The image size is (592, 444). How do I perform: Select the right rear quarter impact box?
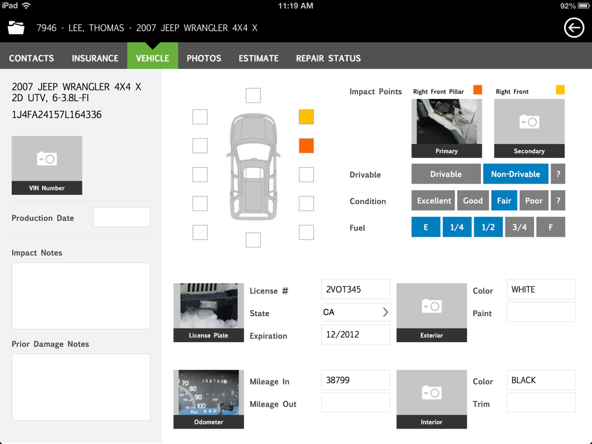[x=306, y=204]
